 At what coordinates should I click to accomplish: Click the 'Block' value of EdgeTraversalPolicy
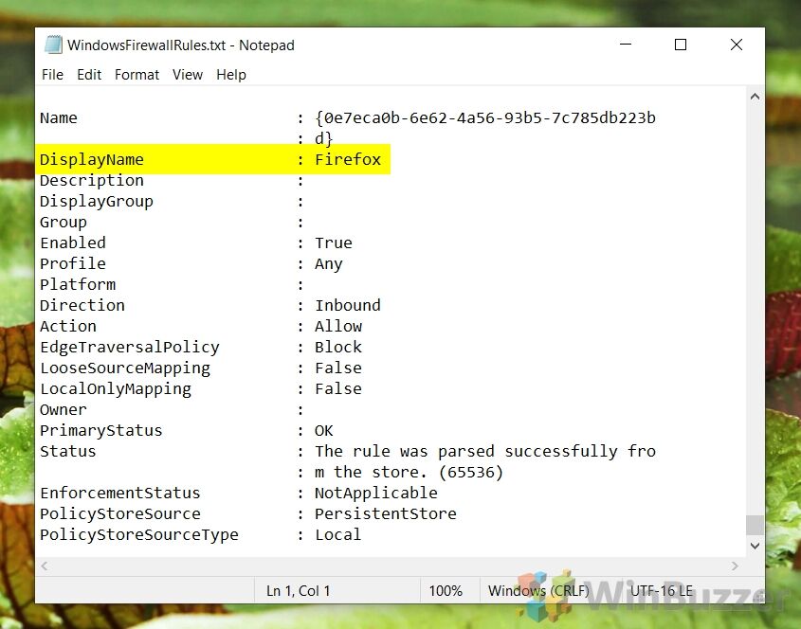tap(338, 347)
